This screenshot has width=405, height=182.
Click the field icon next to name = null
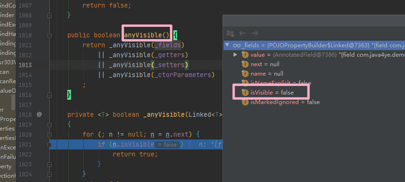coord(245,74)
